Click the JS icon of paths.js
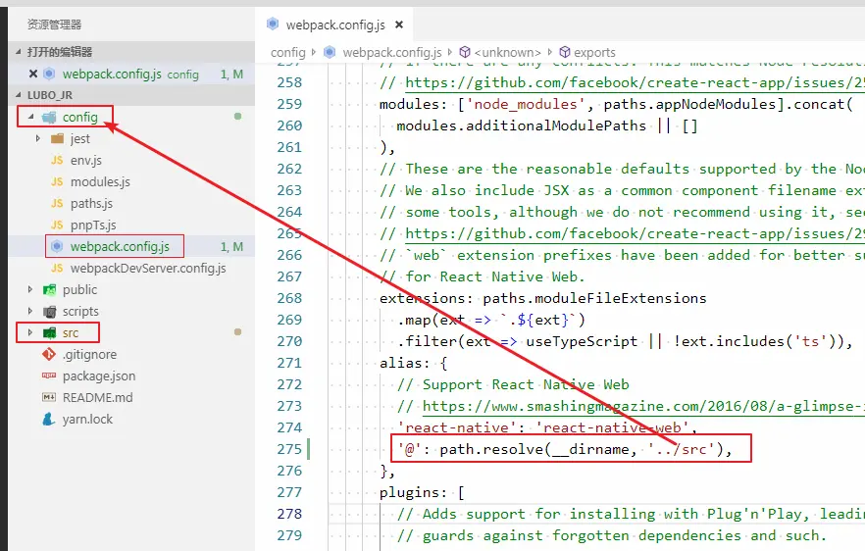Image resolution: width=865 pixels, height=551 pixels. click(57, 203)
